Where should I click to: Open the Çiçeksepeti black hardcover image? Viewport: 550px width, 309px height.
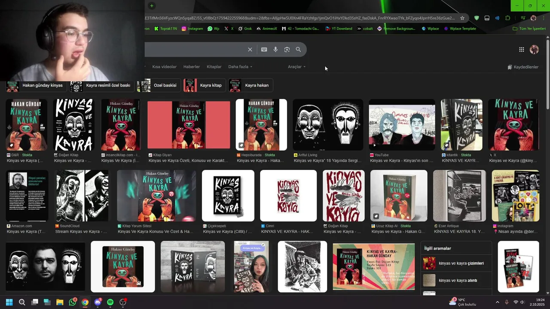click(228, 196)
